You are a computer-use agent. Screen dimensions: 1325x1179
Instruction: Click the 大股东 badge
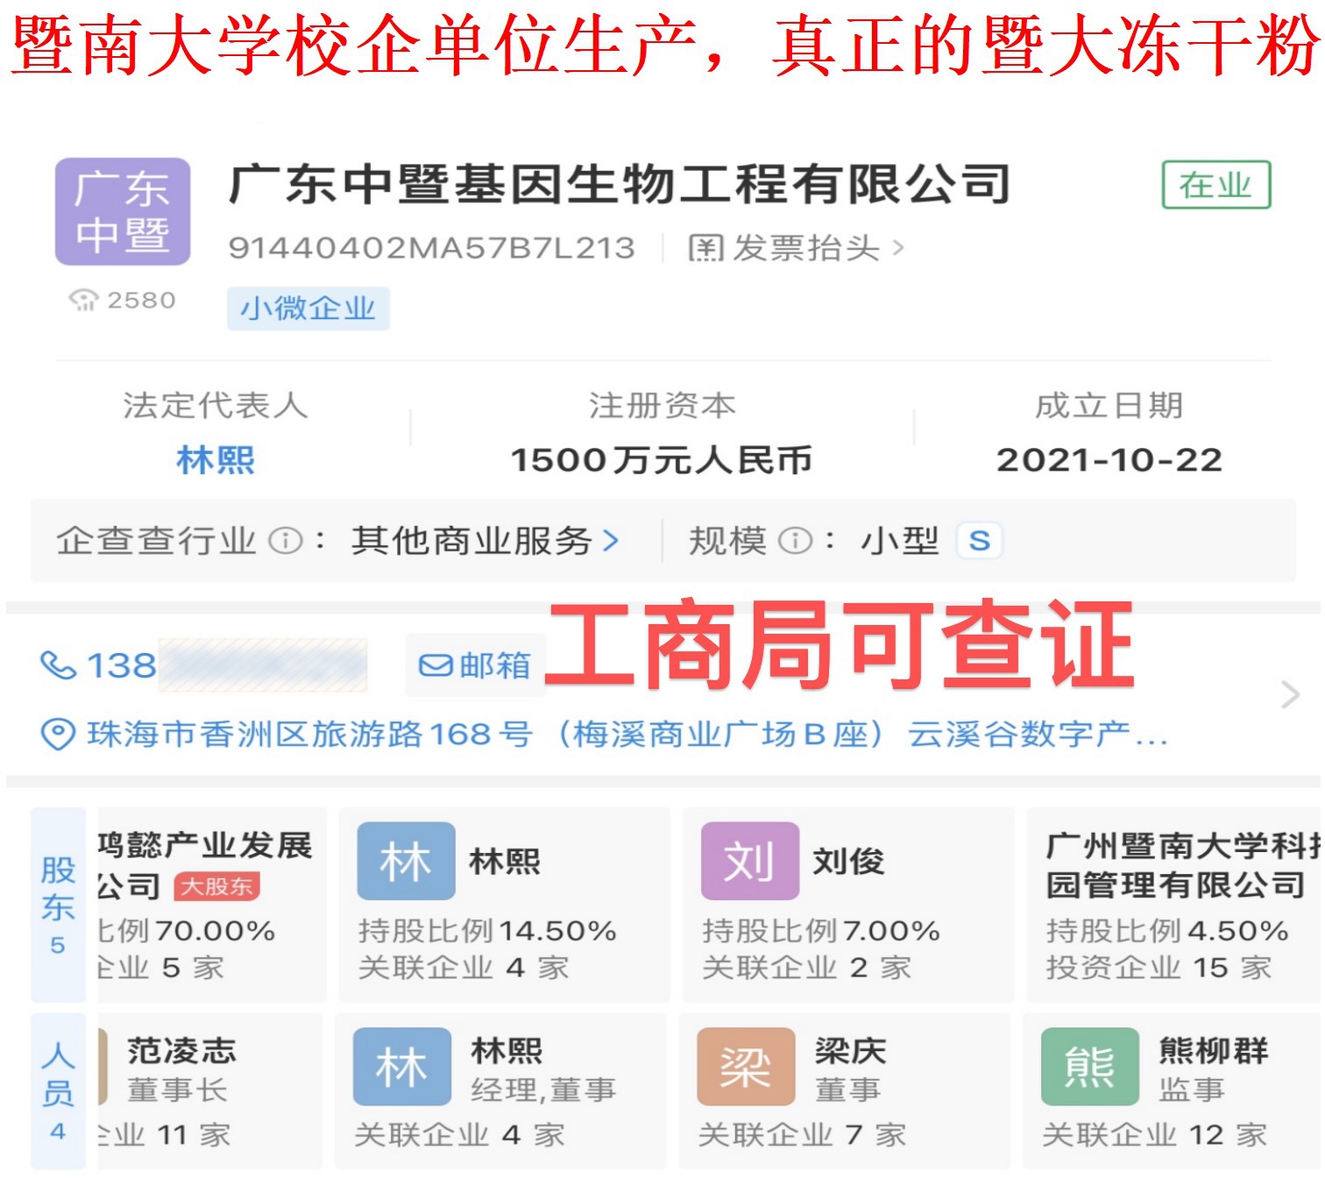[x=217, y=886]
